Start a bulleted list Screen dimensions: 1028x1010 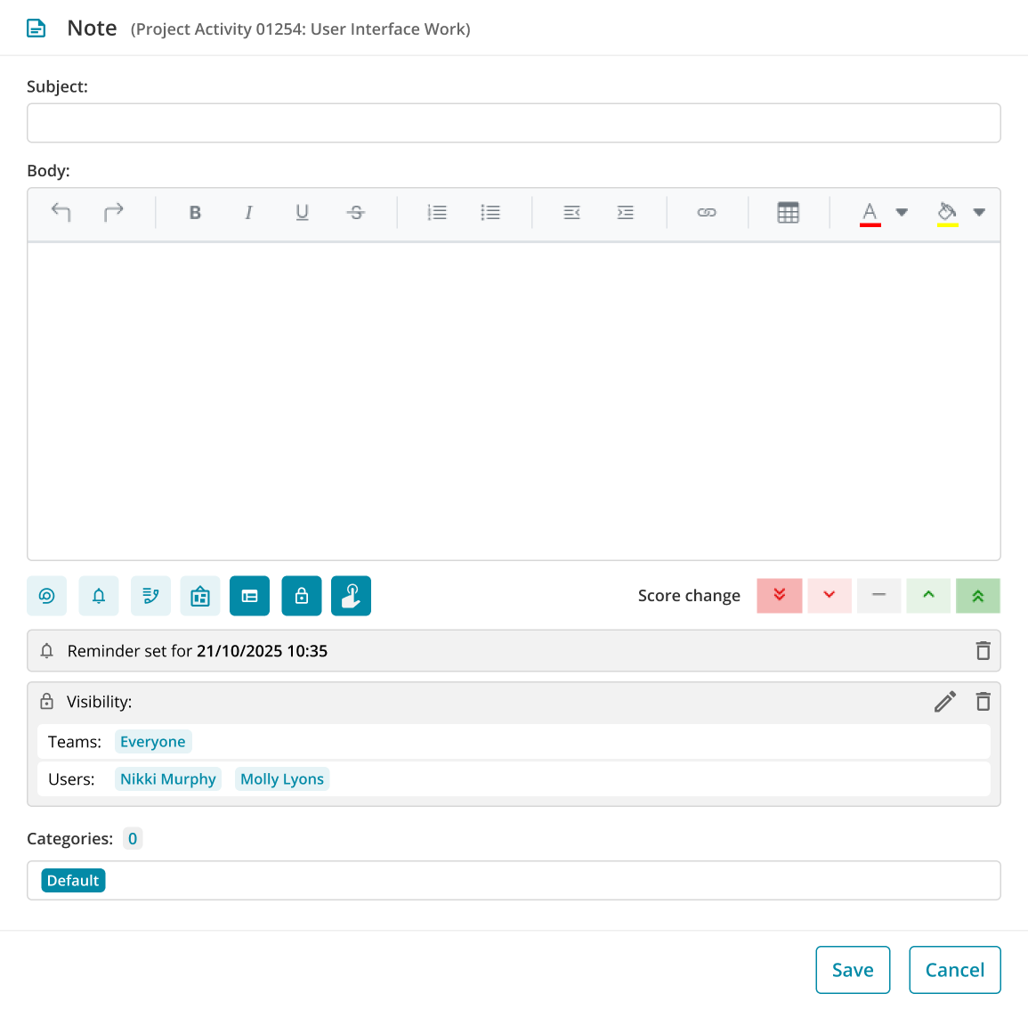click(490, 212)
